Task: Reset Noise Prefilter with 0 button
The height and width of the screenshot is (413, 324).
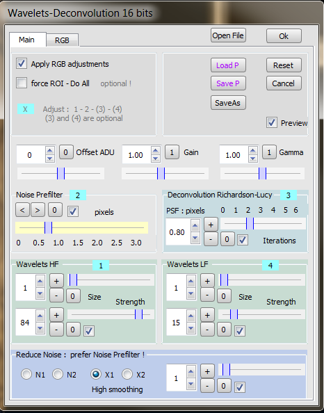Action: coord(55,210)
